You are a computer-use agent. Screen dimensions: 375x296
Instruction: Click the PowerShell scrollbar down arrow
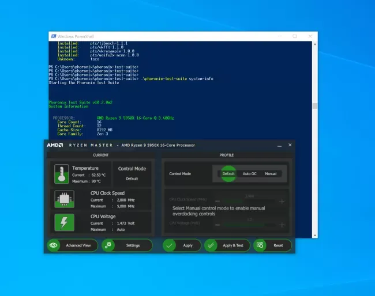pos(315,235)
